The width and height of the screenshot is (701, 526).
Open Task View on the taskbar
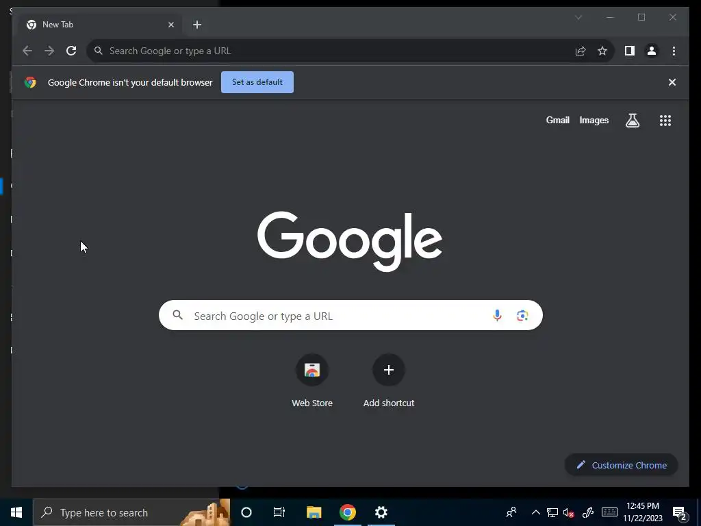pyautogui.click(x=279, y=512)
